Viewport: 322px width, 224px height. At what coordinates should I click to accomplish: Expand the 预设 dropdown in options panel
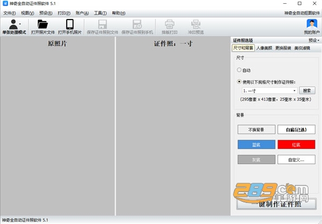tap(314, 41)
